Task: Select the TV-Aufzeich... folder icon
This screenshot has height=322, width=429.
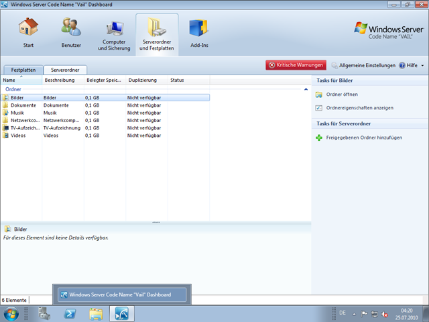Action: click(5, 127)
